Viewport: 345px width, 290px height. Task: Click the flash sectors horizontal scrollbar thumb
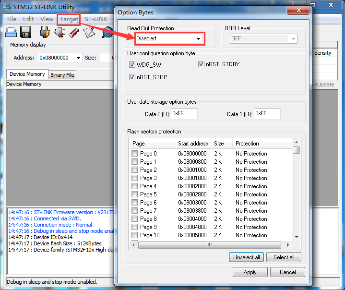coord(210,245)
